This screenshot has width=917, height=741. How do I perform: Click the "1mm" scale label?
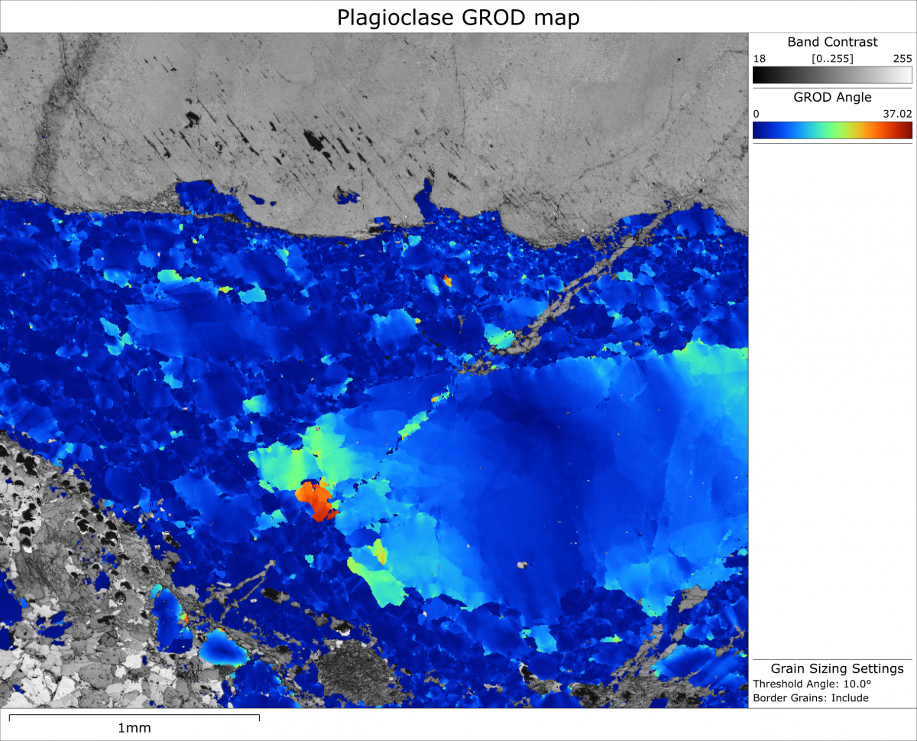(x=134, y=728)
